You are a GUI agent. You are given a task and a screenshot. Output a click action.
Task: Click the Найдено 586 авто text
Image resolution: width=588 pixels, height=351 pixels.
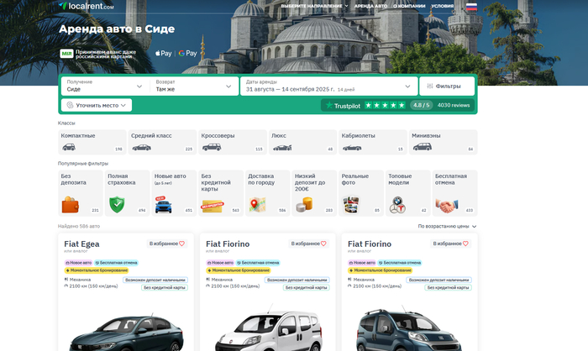(79, 227)
